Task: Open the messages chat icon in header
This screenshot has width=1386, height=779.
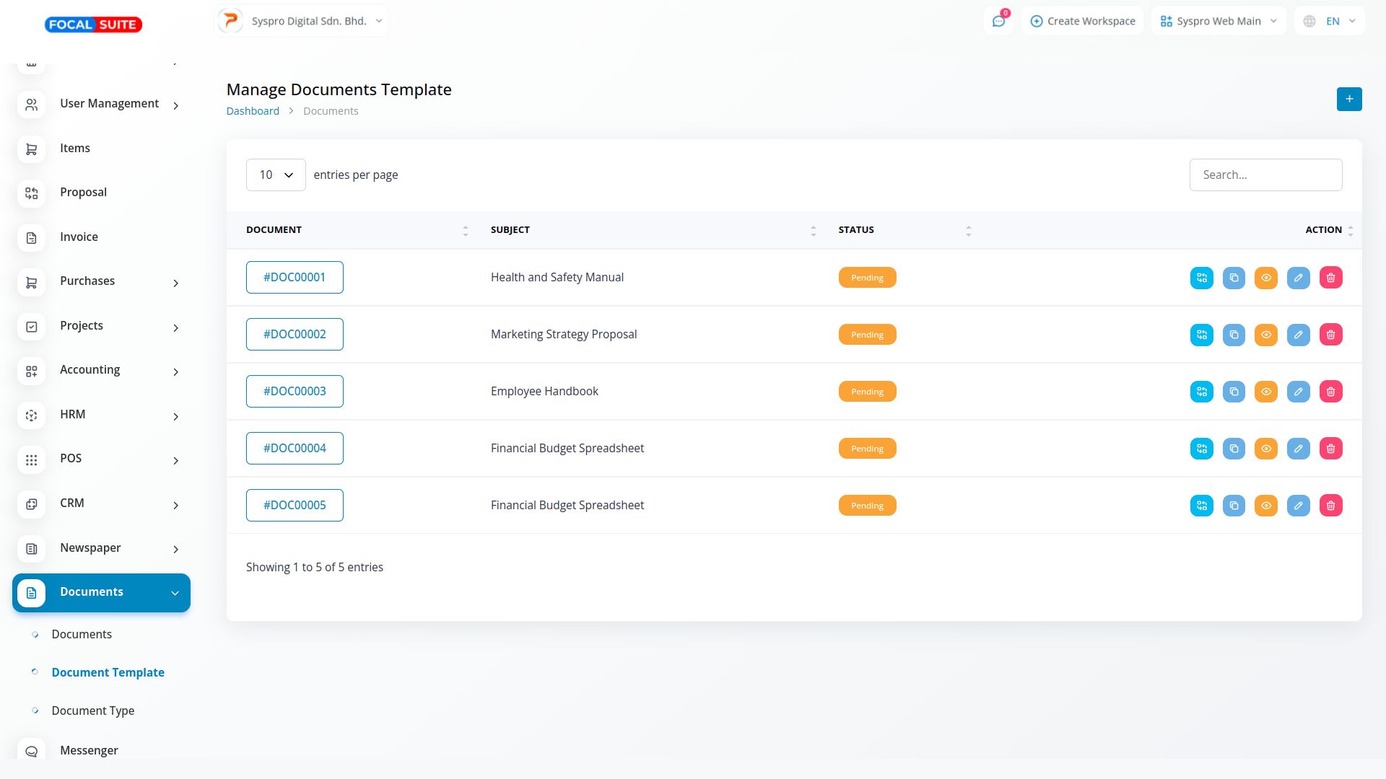Action: click(998, 21)
